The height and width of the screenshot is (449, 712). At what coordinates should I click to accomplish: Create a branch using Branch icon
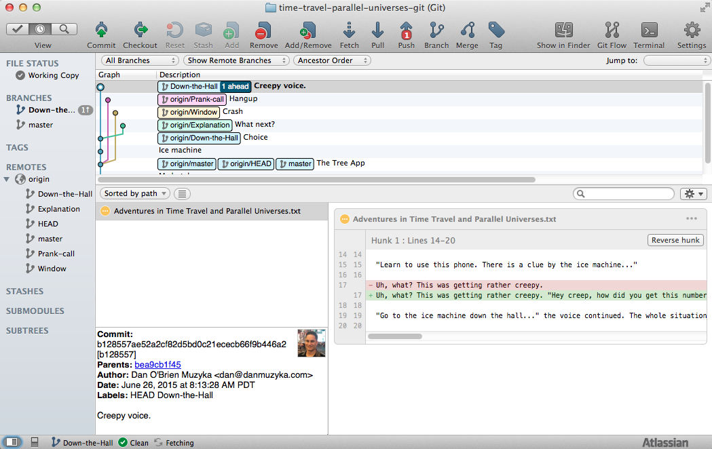point(436,31)
